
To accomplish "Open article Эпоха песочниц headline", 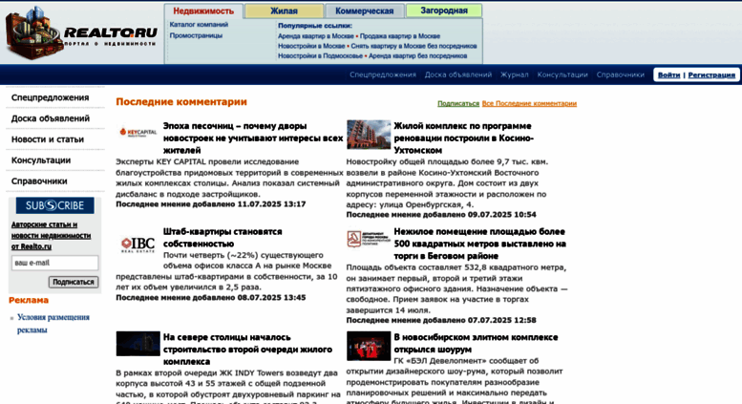I will tap(253, 138).
